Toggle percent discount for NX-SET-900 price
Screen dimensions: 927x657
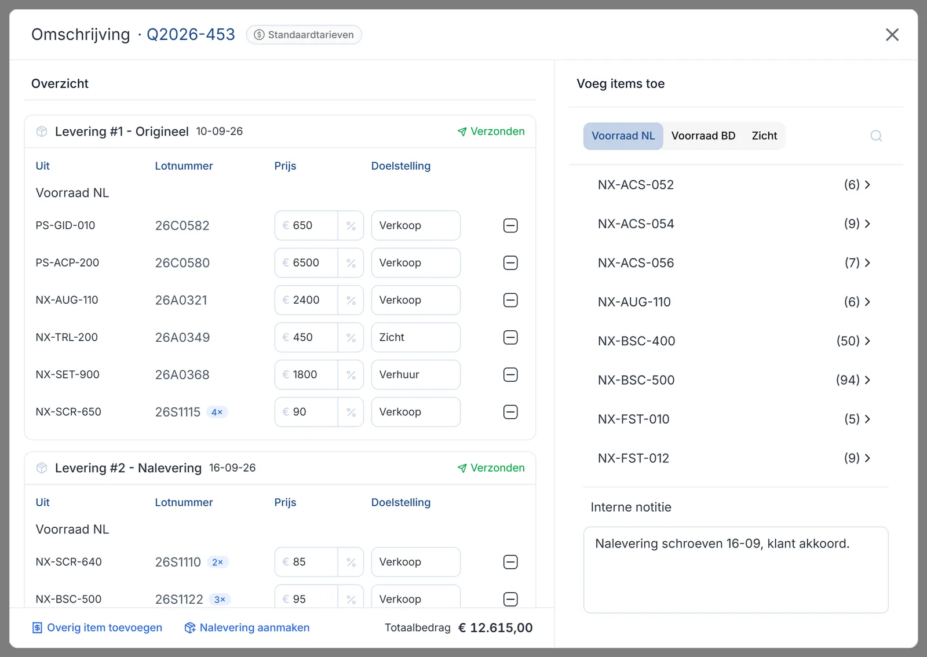[351, 375]
